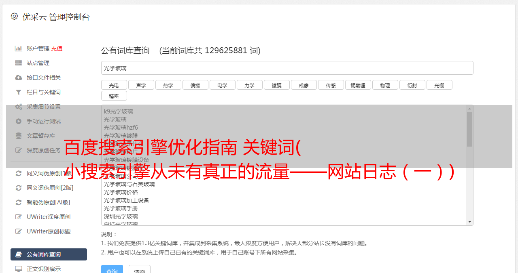This screenshot has height=273, width=518.
Task: Select the 热学 tag button
Action: pyautogui.click(x=168, y=85)
